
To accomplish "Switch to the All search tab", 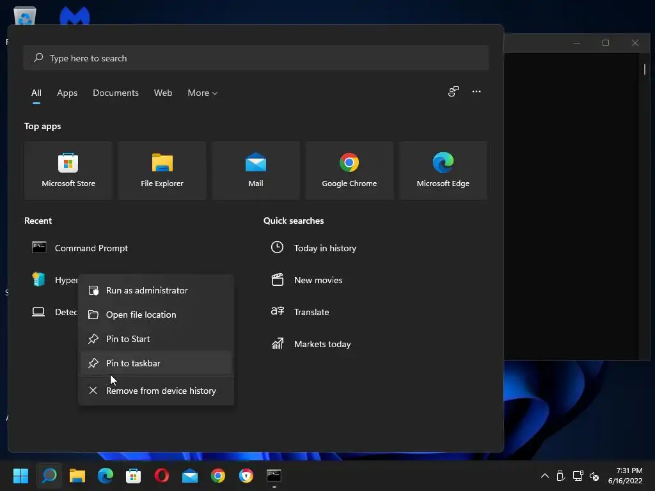I will point(36,93).
